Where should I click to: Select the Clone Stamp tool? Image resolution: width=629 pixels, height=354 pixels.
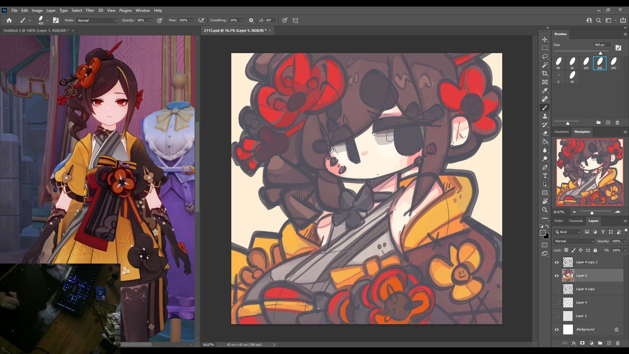click(545, 116)
